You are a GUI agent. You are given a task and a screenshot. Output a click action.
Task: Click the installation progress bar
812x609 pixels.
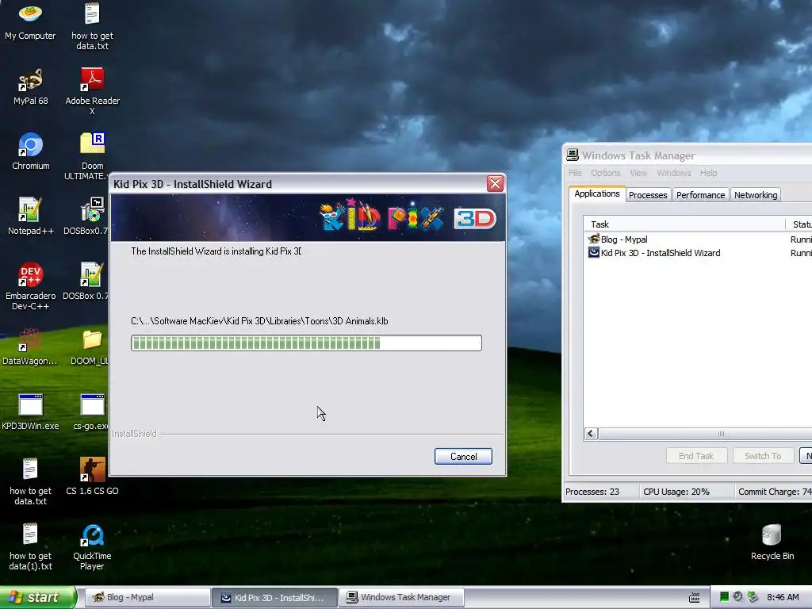tap(306, 343)
